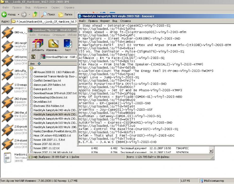This screenshot has height=184, width=234.
Task: Select 'Download mp3 Electronic.txt' file
Action: pos(49,98)
